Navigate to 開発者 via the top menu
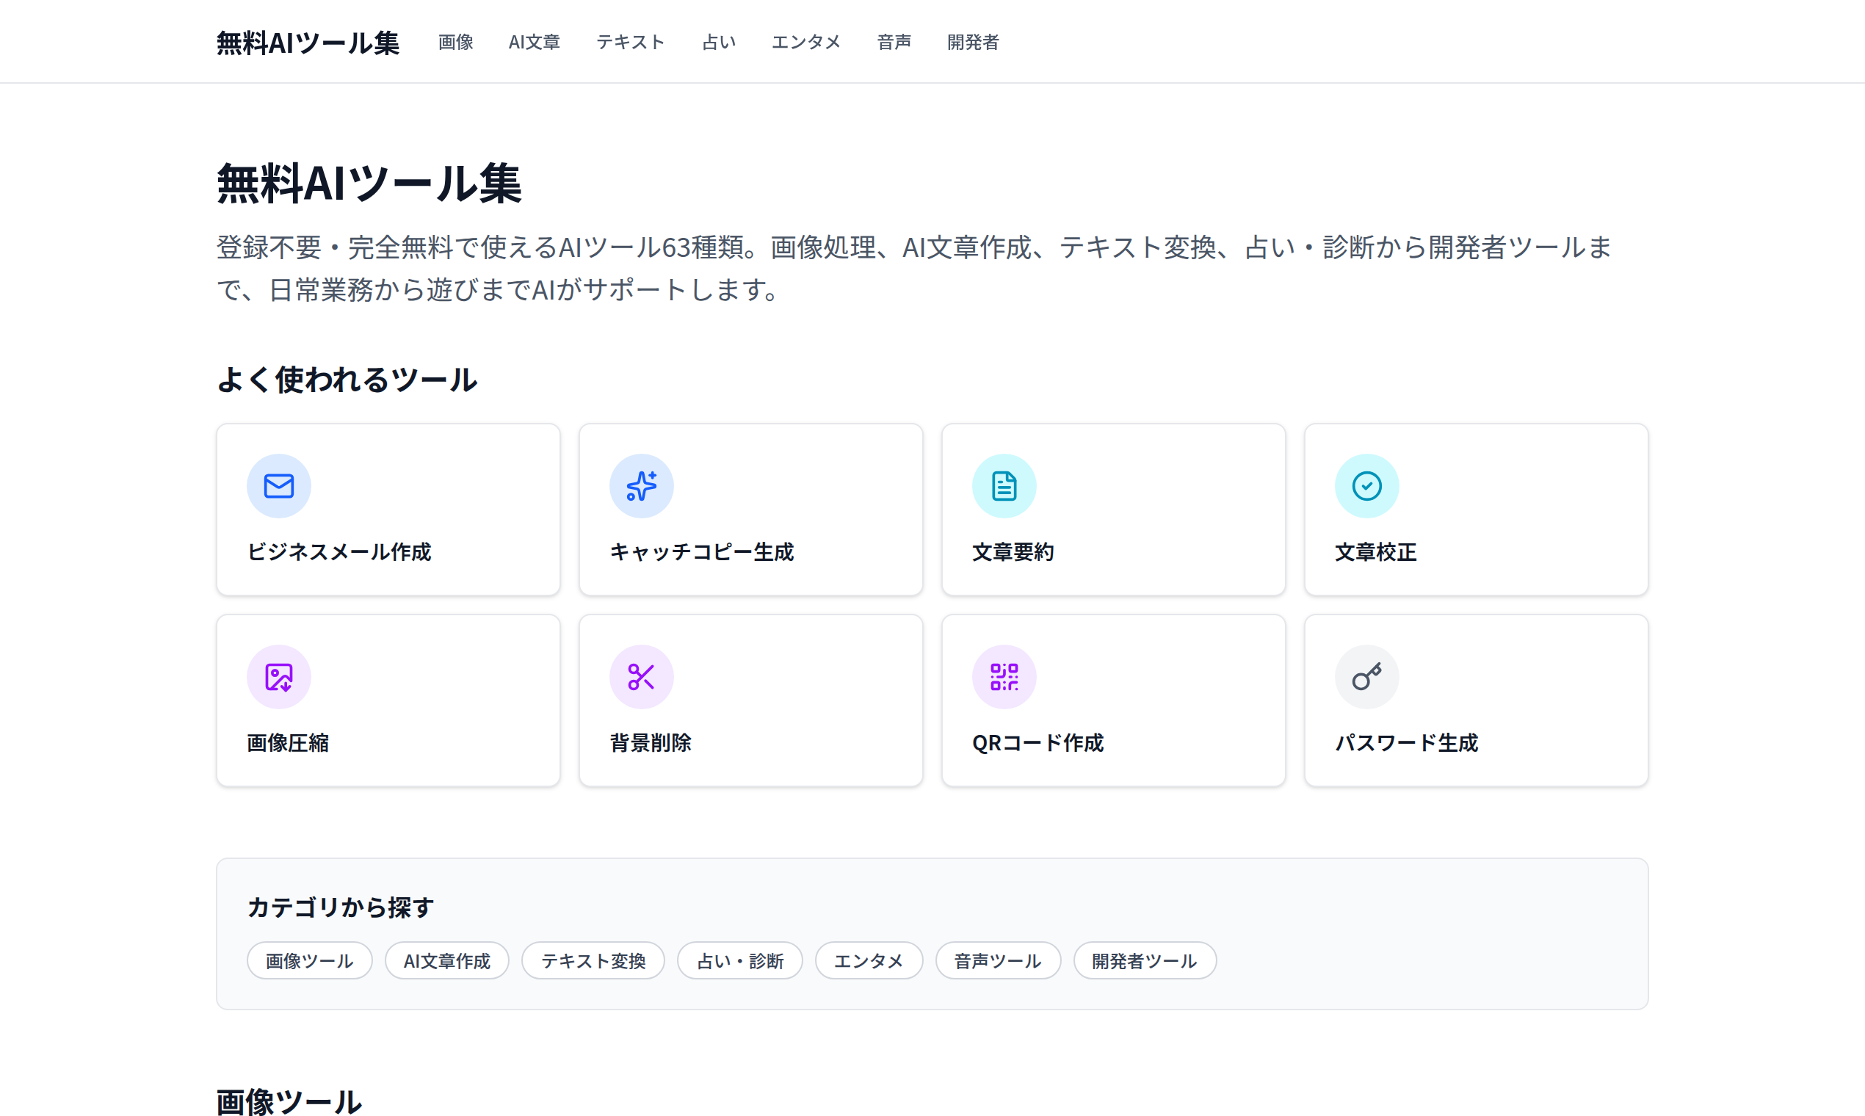The image size is (1865, 1116). [972, 42]
